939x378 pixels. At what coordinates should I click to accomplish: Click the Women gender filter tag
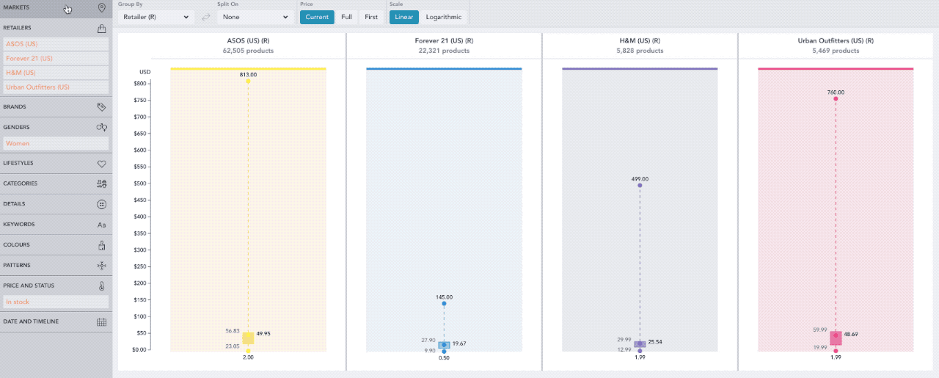point(56,143)
